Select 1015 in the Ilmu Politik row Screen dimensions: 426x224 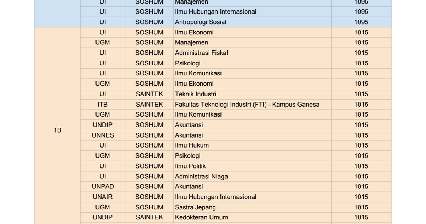pos(361,166)
